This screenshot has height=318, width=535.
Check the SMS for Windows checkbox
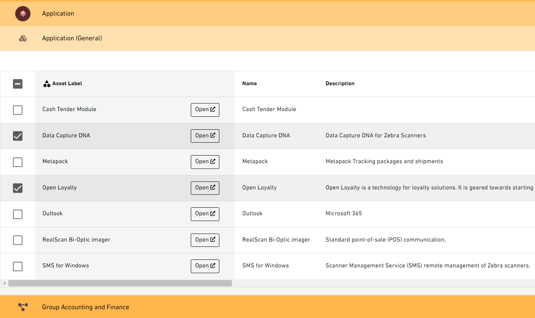pos(18,266)
